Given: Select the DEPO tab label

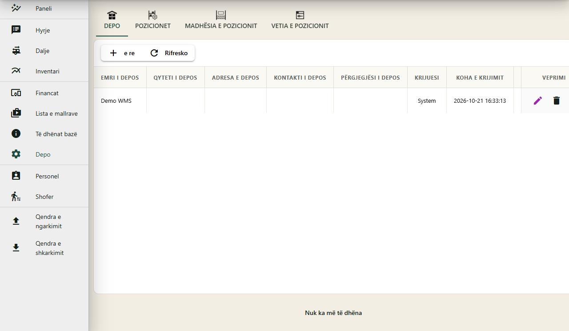Looking at the screenshot, I should point(112,26).
